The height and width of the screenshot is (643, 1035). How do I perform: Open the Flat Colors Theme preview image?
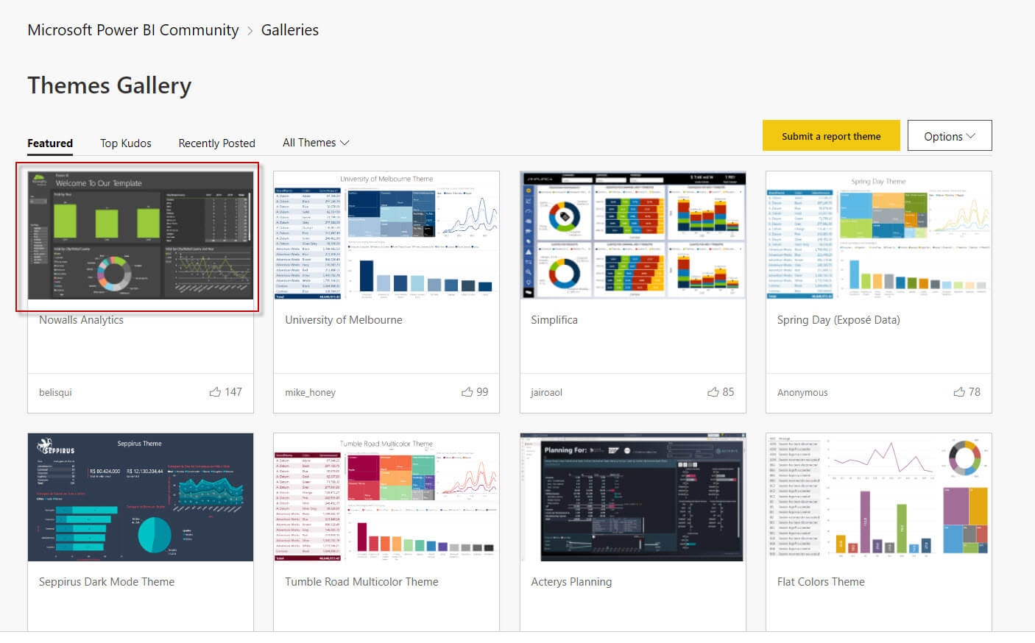(879, 497)
